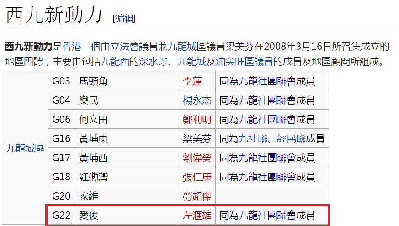
Task: Select the G03 code cell
Action: [x=62, y=81]
